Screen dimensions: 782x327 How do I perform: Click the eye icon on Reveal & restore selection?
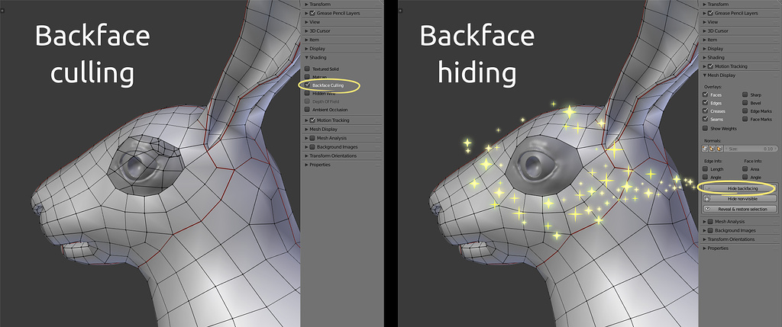706,209
